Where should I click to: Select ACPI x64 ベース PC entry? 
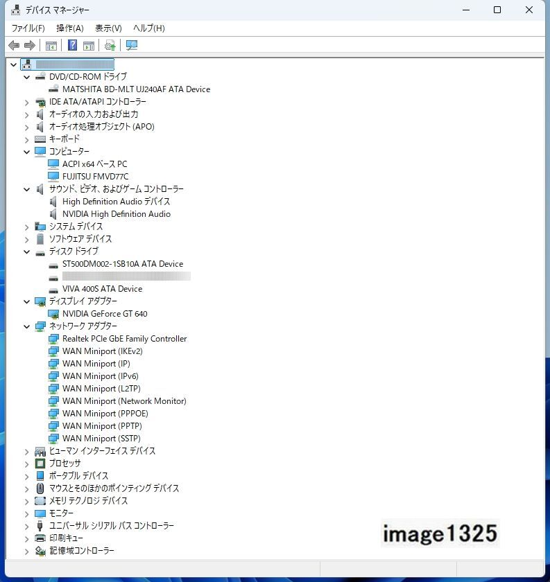95,164
